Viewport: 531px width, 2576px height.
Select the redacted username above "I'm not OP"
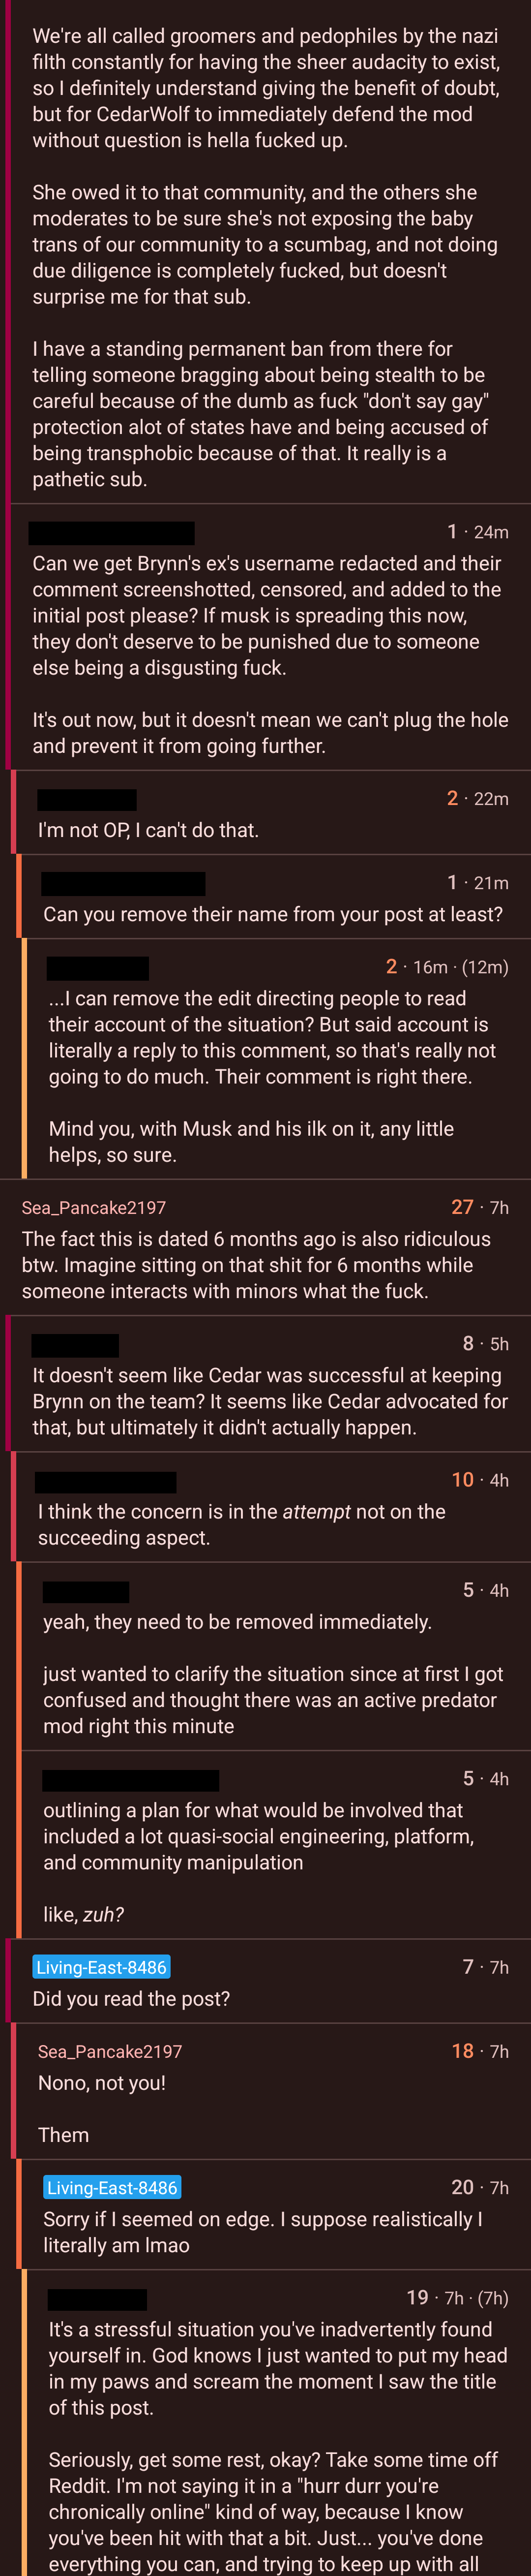coord(87,799)
